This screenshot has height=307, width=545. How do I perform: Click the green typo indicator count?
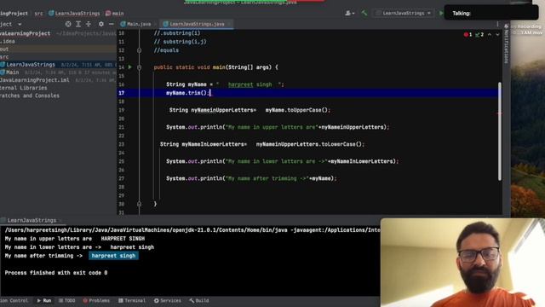479,34
